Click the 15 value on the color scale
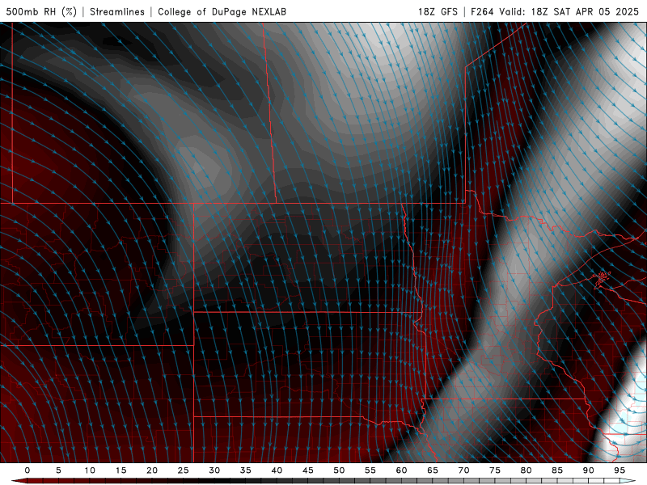 point(121,470)
